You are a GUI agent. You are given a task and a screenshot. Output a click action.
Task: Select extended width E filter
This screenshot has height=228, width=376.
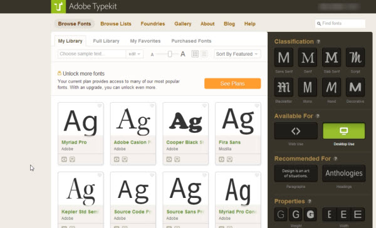[358, 214]
